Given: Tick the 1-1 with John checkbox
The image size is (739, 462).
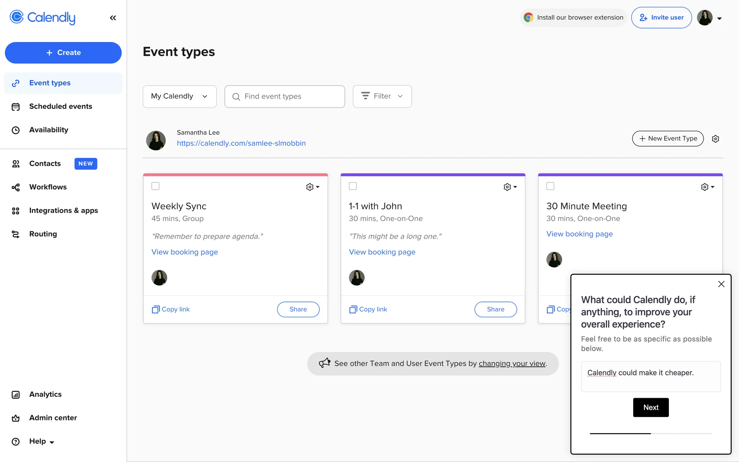Looking at the screenshot, I should (x=353, y=186).
